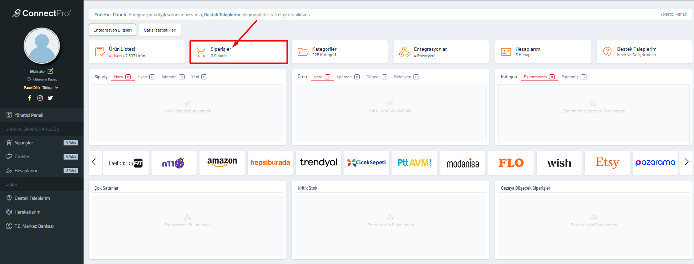Open T.C. Merkez Bankası sidebar item

pyautogui.click(x=34, y=226)
